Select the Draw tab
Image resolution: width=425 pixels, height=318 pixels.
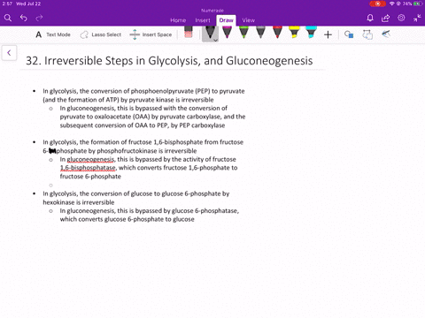point(227,20)
